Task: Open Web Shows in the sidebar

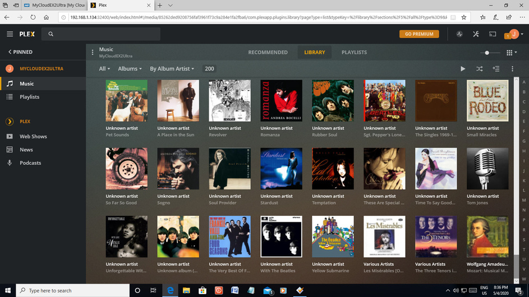Action: coord(43,137)
